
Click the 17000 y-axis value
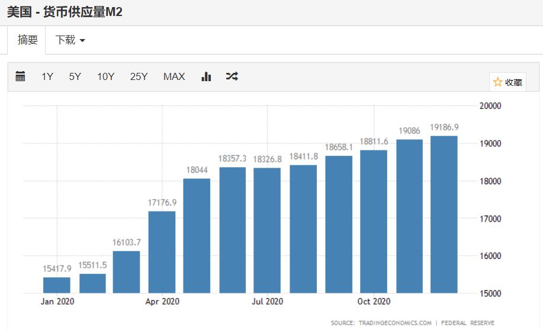tap(490, 219)
